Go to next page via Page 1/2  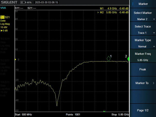(x=143, y=110)
